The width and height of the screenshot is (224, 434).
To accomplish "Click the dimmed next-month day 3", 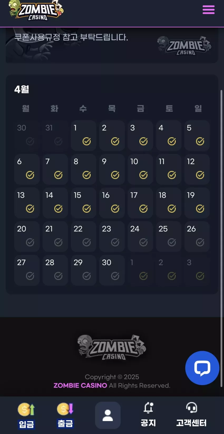I will tap(197, 270).
